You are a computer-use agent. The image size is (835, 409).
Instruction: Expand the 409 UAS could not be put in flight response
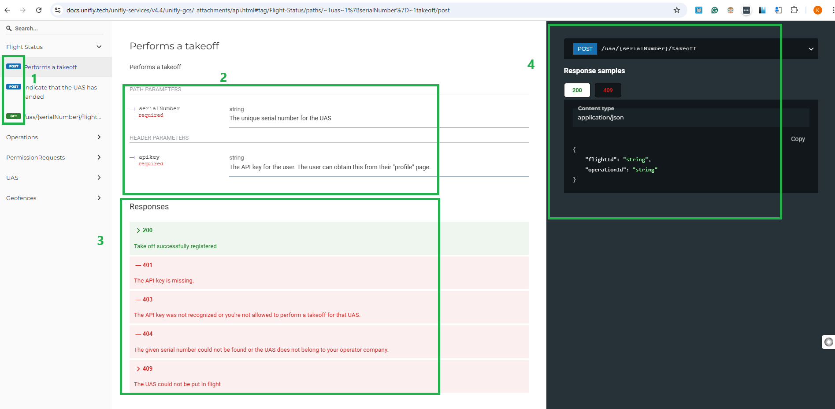pos(147,368)
